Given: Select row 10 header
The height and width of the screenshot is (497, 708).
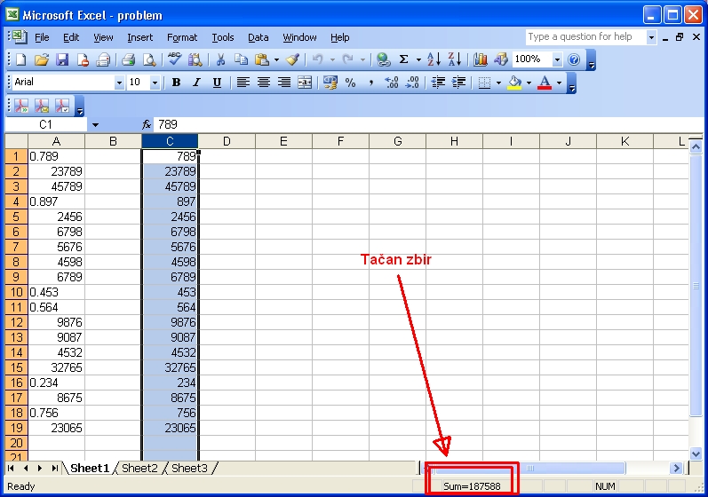Looking at the screenshot, I should click(16, 292).
